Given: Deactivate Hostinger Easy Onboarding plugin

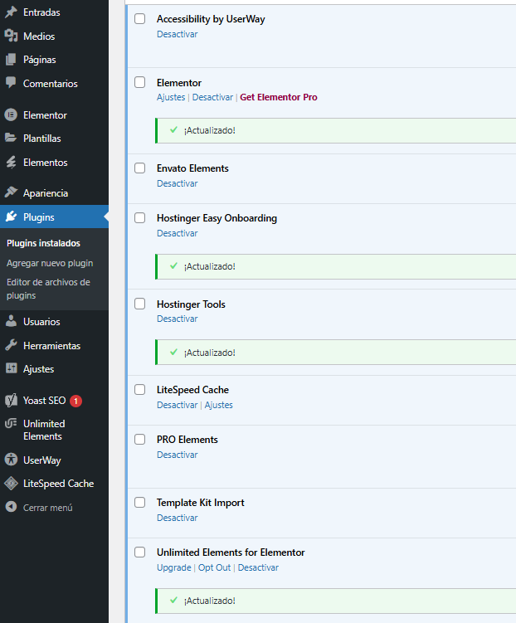Looking at the screenshot, I should (178, 233).
